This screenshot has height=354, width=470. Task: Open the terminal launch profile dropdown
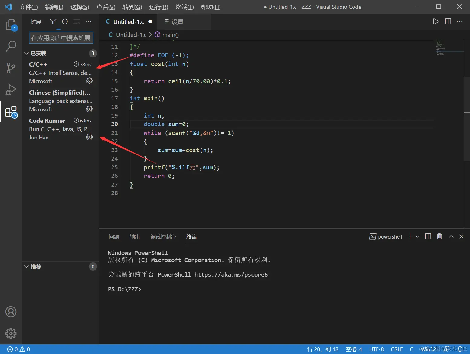417,236
